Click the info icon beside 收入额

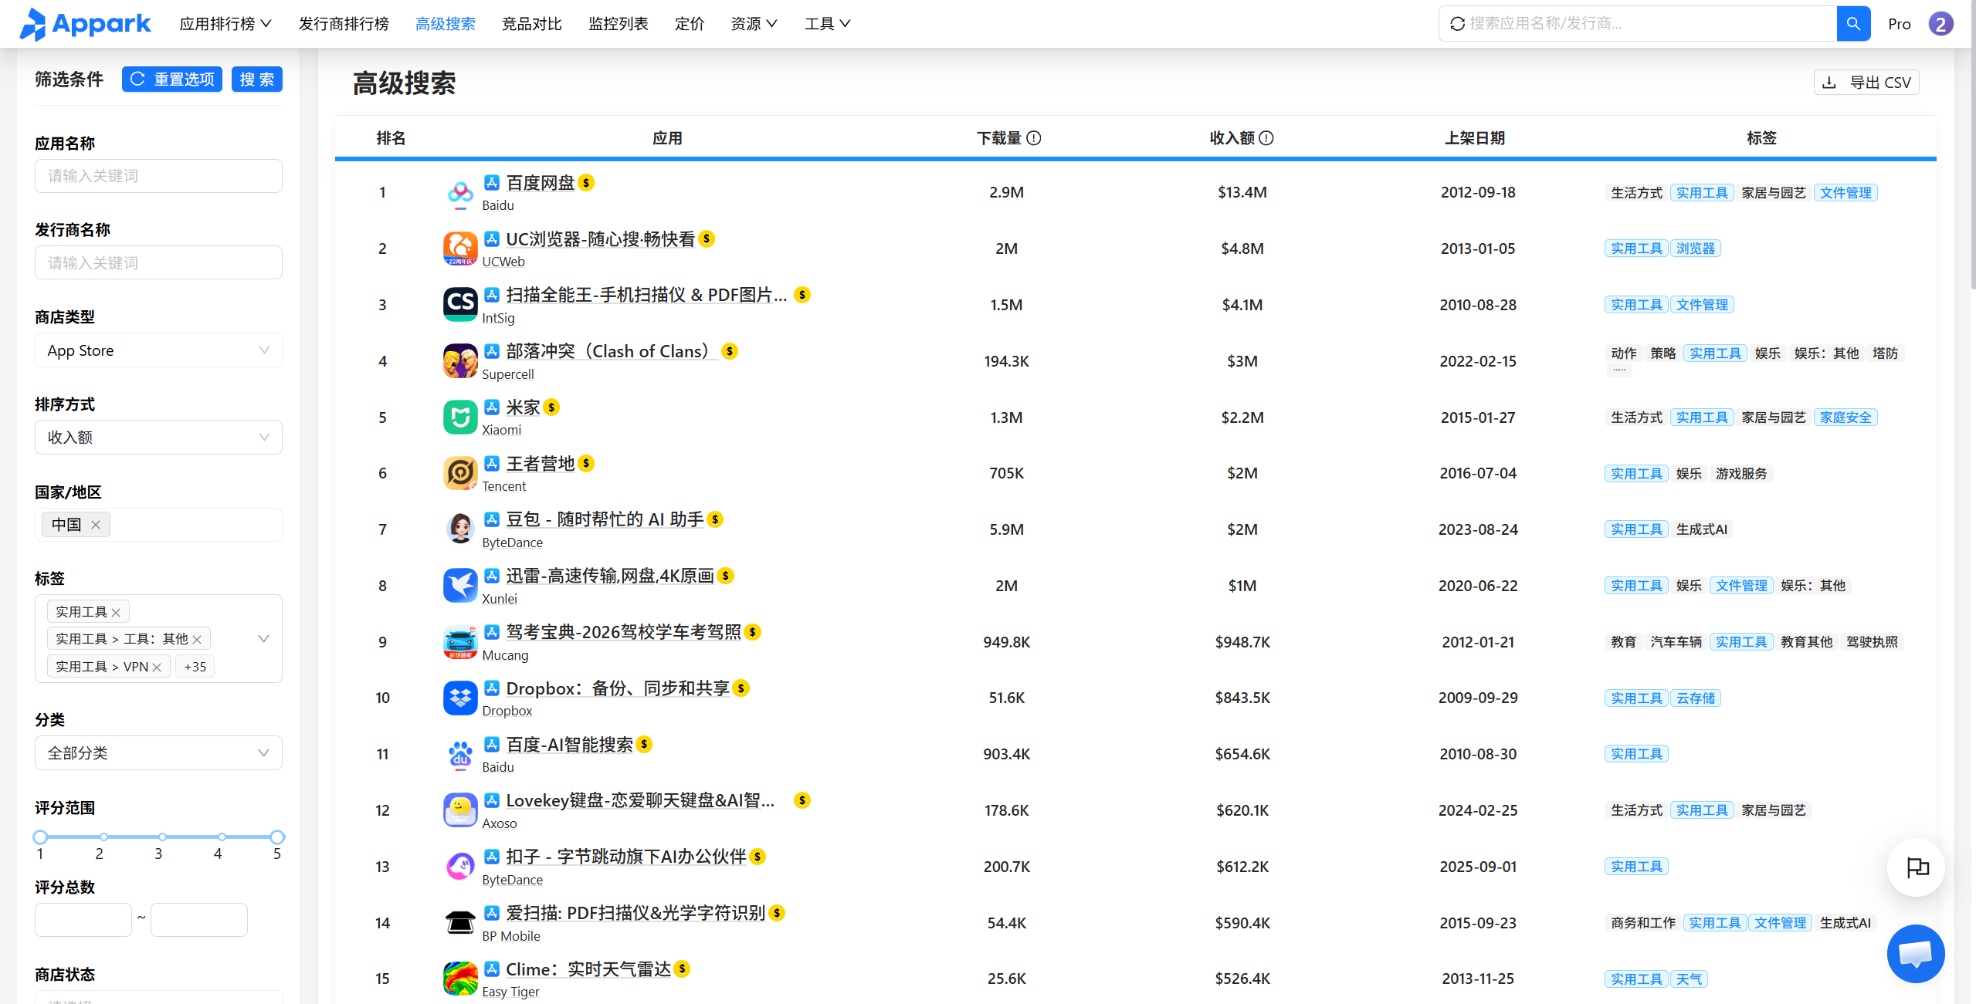pyautogui.click(x=1266, y=138)
